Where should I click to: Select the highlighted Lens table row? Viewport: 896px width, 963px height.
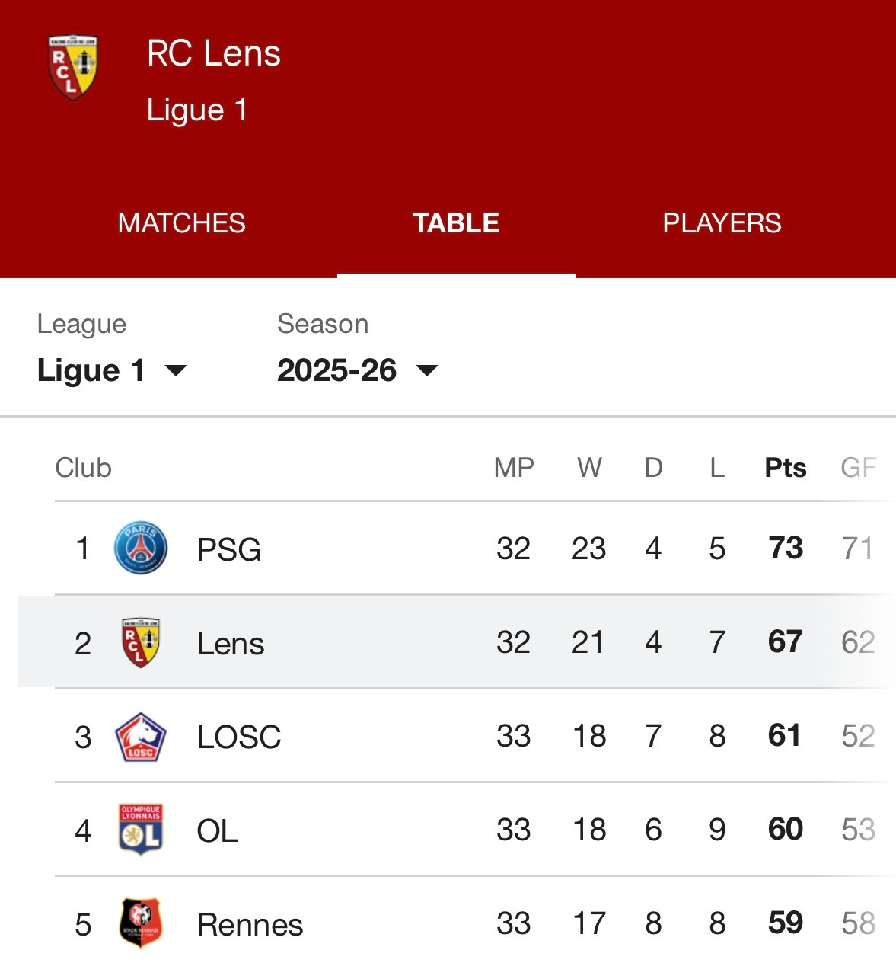[457, 642]
